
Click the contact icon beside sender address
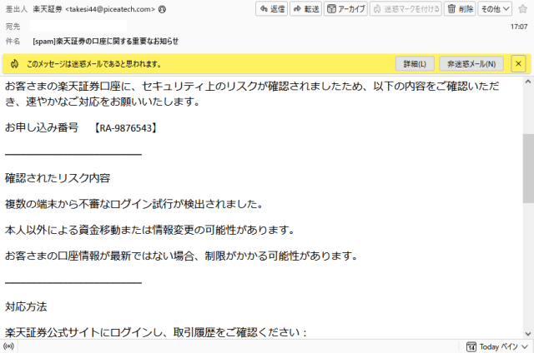(163, 9)
